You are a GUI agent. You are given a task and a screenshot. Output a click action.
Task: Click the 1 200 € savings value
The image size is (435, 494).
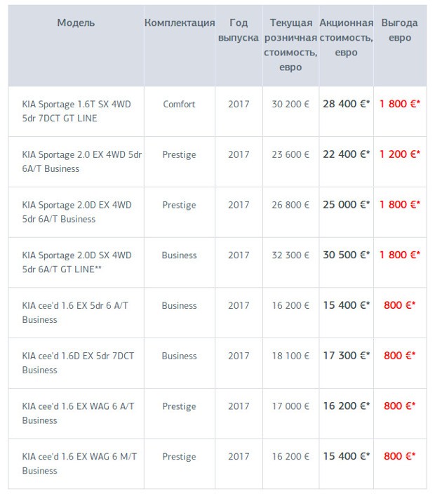[399, 155]
